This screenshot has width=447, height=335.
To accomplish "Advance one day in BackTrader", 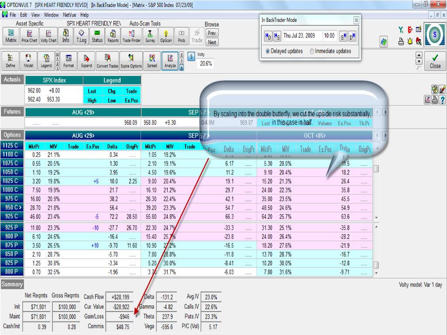I will (x=353, y=36).
